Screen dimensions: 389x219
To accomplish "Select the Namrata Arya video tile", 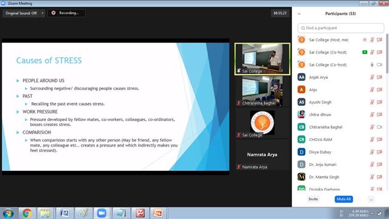I will pyautogui.click(x=262, y=155).
